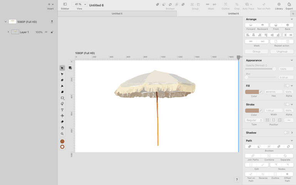Expand Layer 1 in the layers list

[8, 32]
